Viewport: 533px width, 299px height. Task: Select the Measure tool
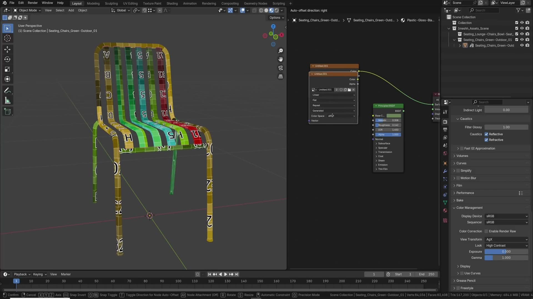pyautogui.click(x=7, y=100)
